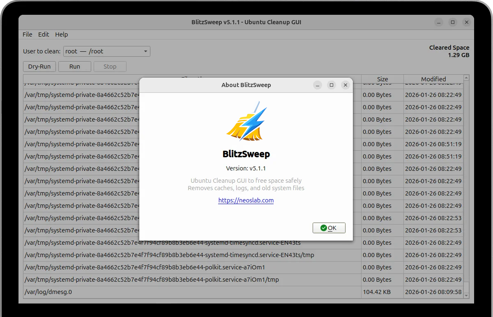Select the /var/log/dmesg.0 row
493x317 pixels.
pyautogui.click(x=243, y=292)
